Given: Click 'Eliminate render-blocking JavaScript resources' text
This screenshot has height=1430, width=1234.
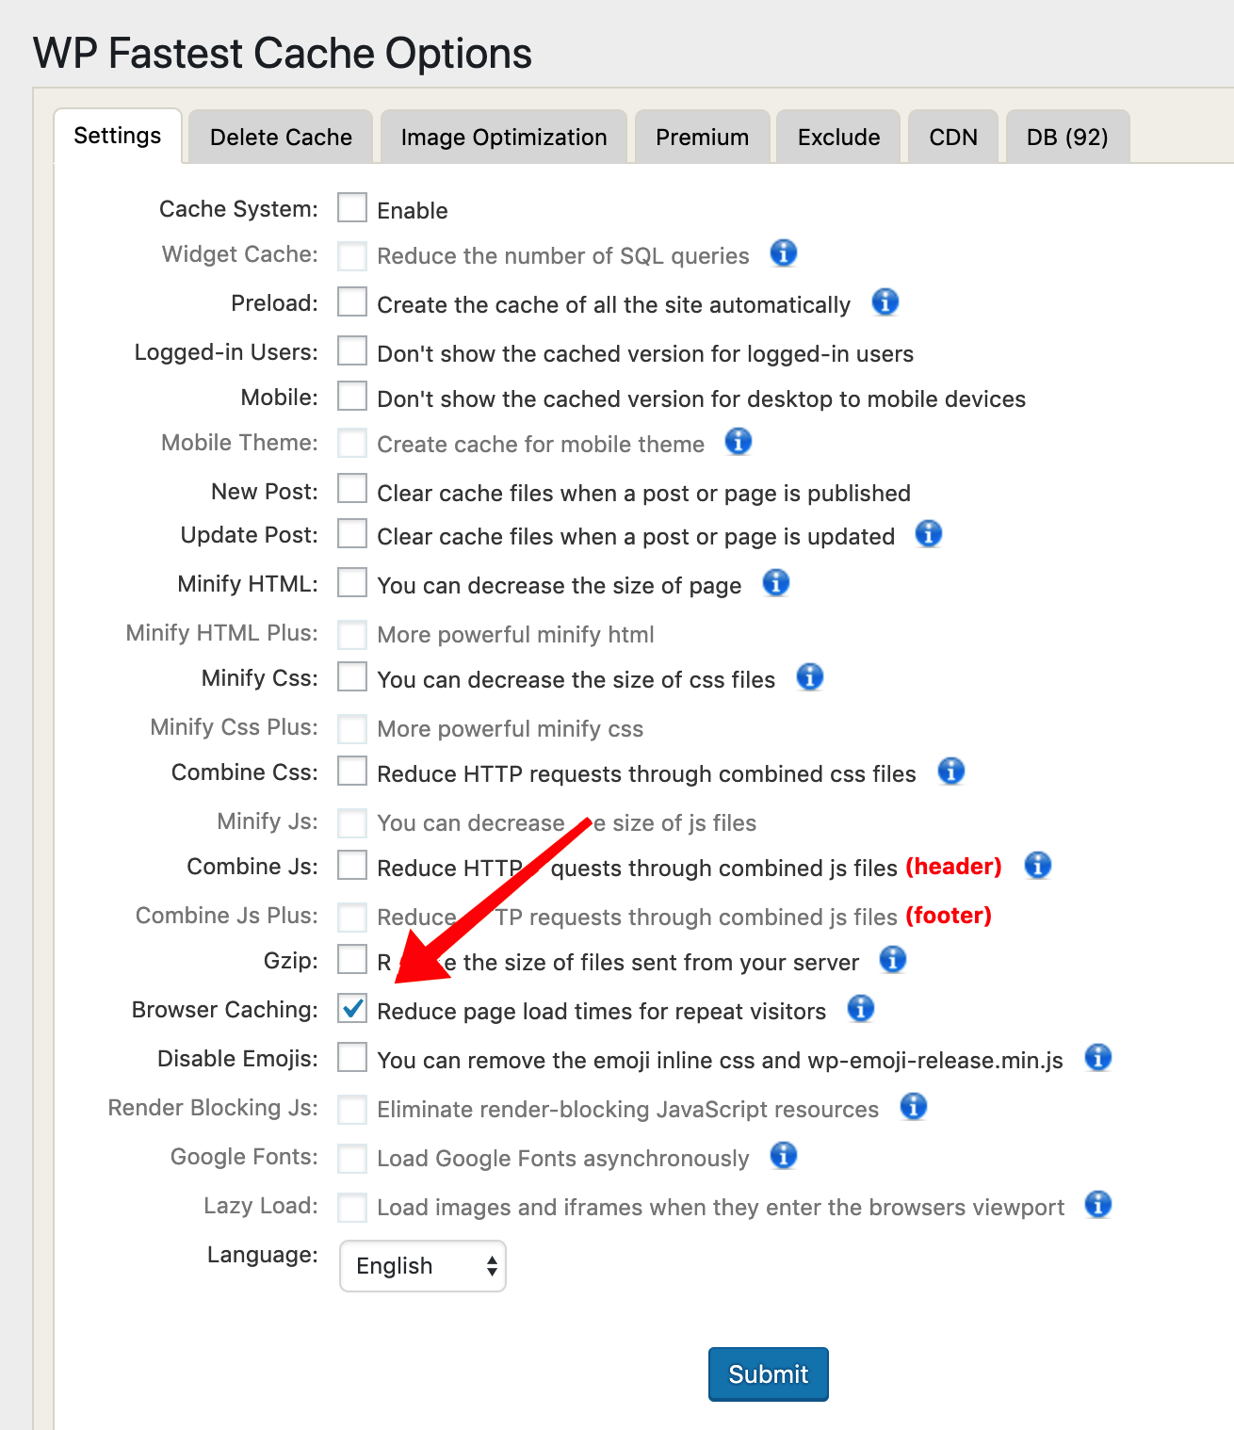Looking at the screenshot, I should [x=627, y=1109].
